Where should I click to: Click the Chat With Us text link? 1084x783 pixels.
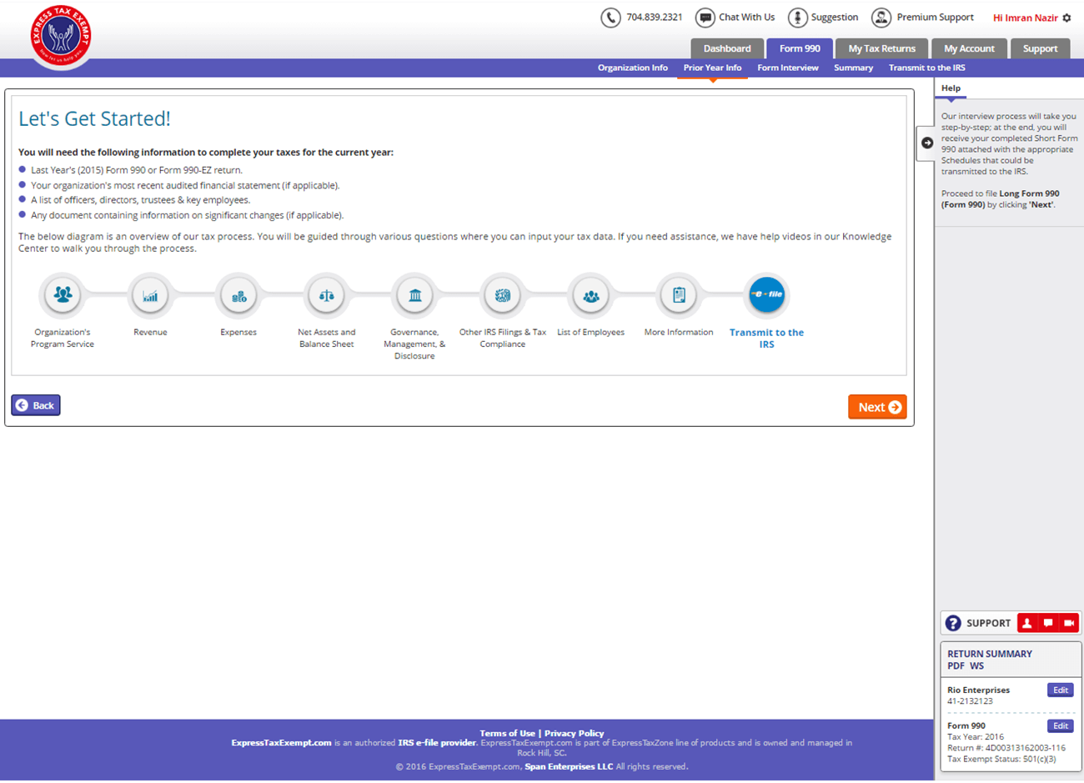pos(746,18)
